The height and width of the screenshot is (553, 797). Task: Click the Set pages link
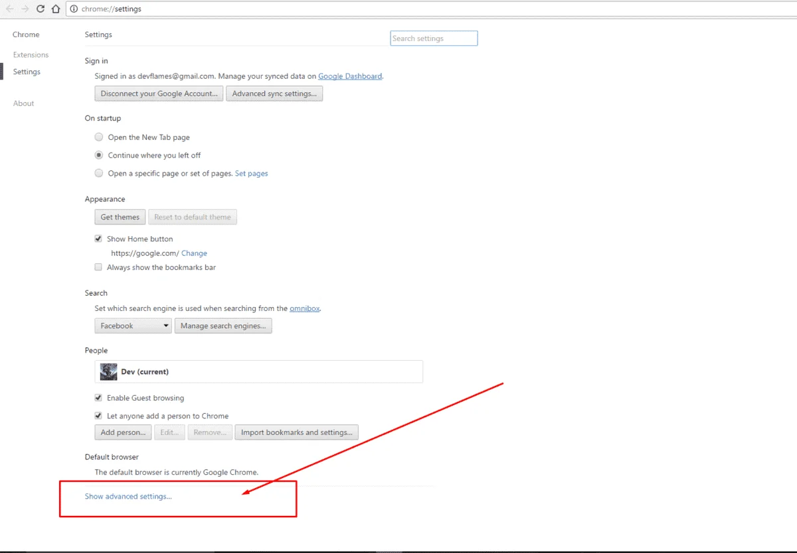coord(252,173)
